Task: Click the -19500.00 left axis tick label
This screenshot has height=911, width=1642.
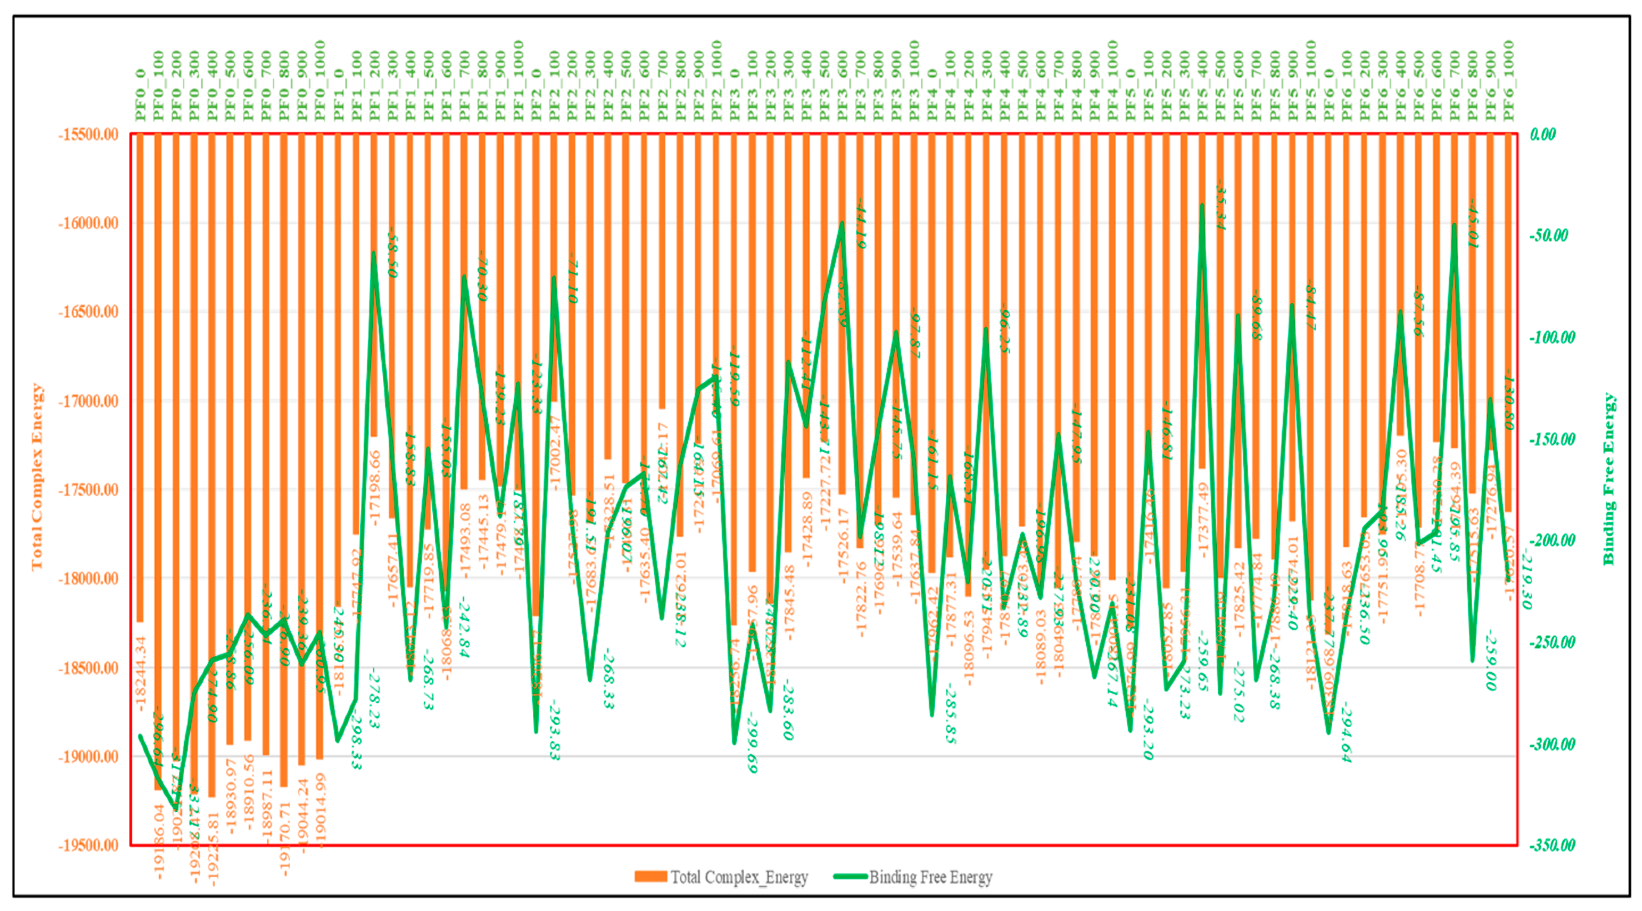Action: point(88,846)
